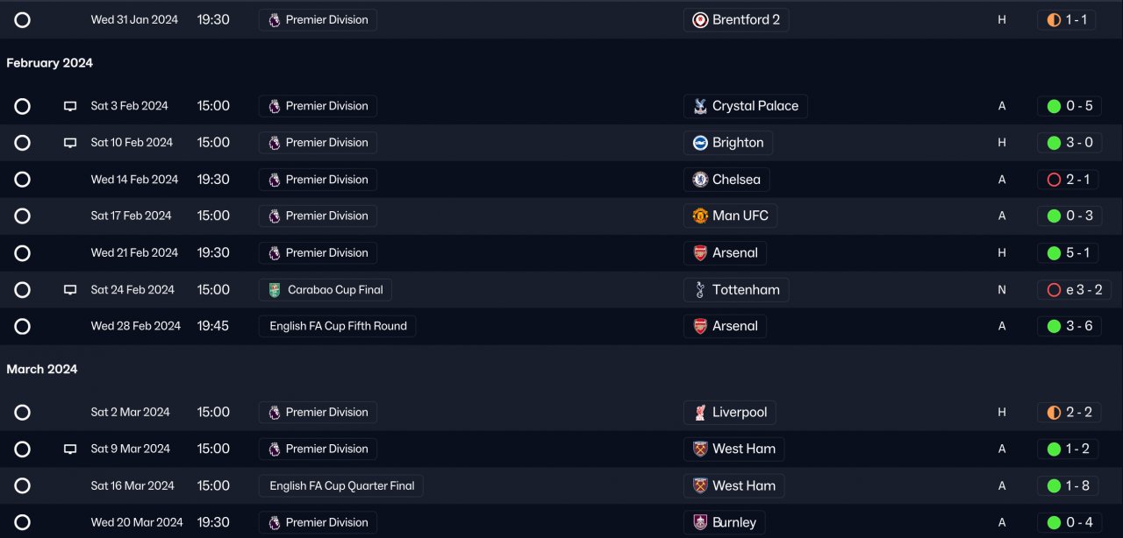Screen dimensions: 1123x538
Task: Open the 1 - 8 West Ham cup result
Action: (x=1068, y=485)
